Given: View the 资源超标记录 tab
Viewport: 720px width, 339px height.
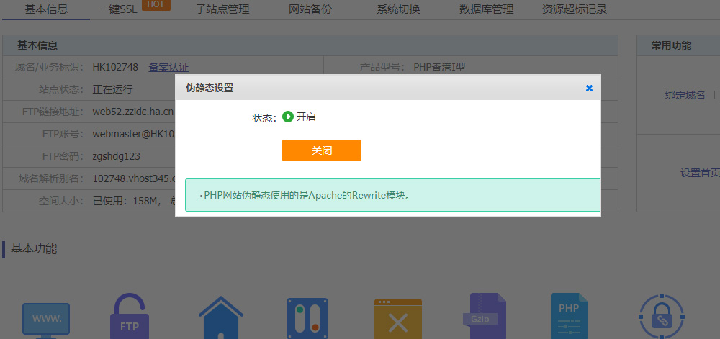Looking at the screenshot, I should [575, 9].
